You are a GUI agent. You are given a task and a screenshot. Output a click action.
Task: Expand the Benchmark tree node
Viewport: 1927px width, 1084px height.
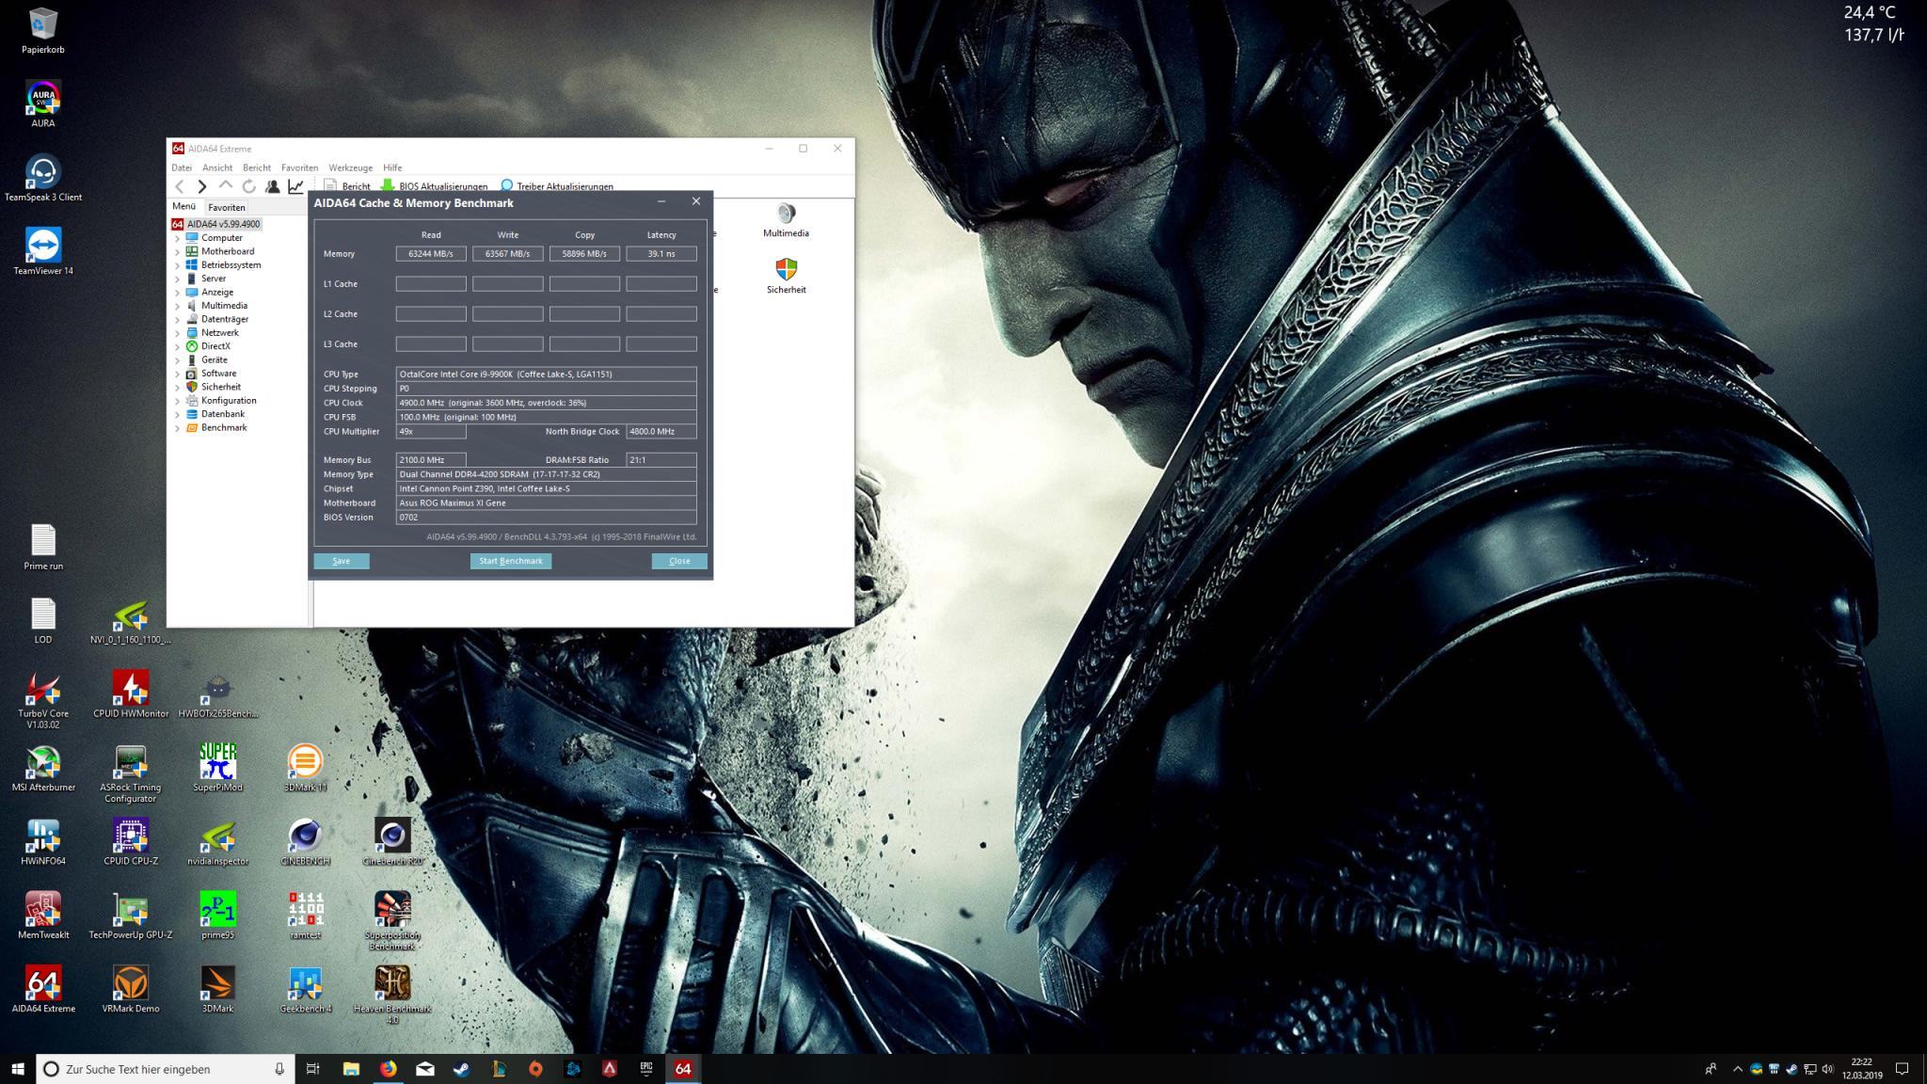click(x=177, y=428)
